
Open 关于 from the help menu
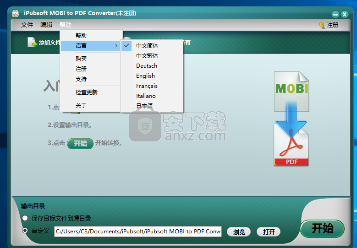point(91,106)
